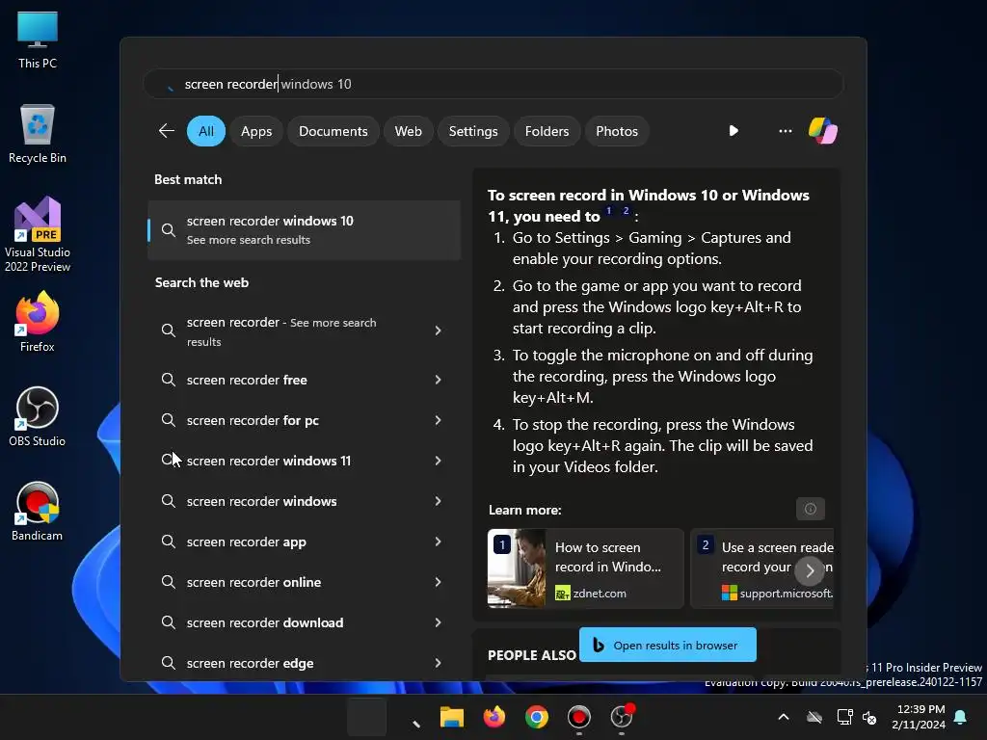Click the muted volume tray icon
The height and width of the screenshot is (740, 987).
[869, 717]
